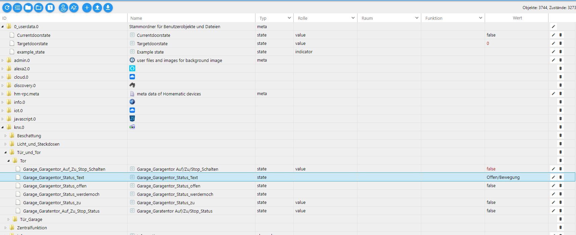
Task: Click the ID filter input field
Action: point(64,18)
